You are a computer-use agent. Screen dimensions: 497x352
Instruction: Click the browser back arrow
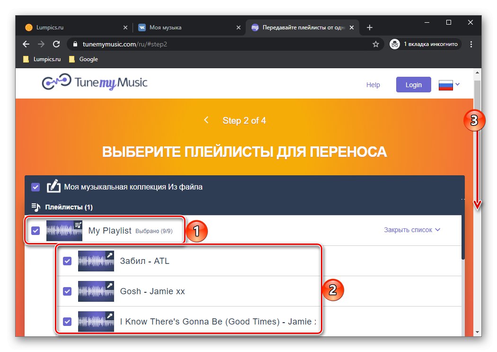[x=26, y=44]
